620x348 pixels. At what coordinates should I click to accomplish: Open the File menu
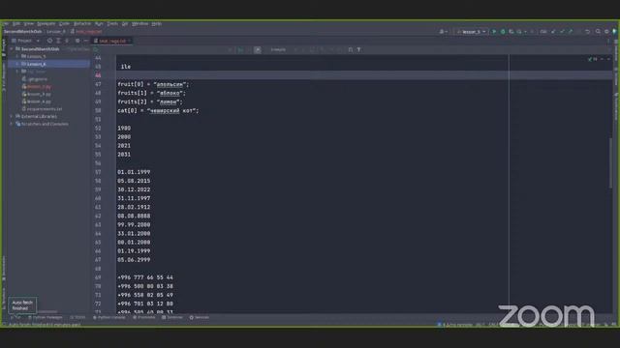click(6, 23)
